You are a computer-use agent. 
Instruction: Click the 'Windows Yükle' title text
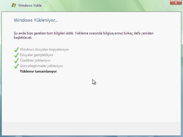tap(30, 5)
